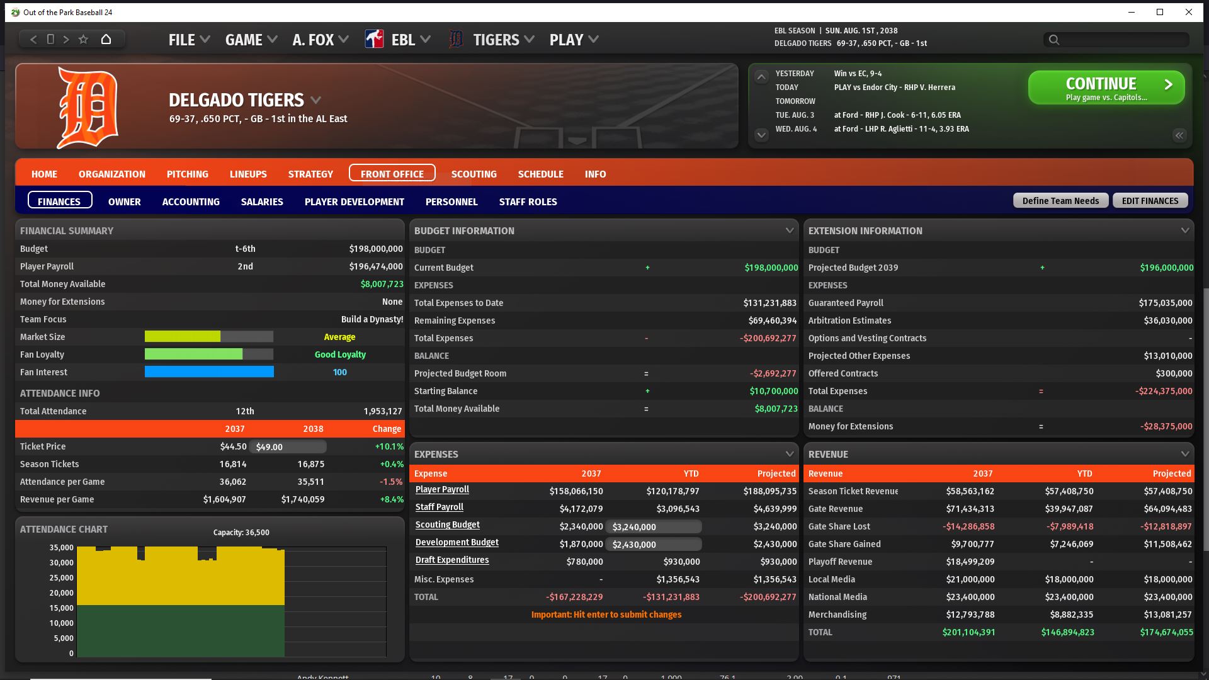Open the Salaries sub-tab

[262, 201]
